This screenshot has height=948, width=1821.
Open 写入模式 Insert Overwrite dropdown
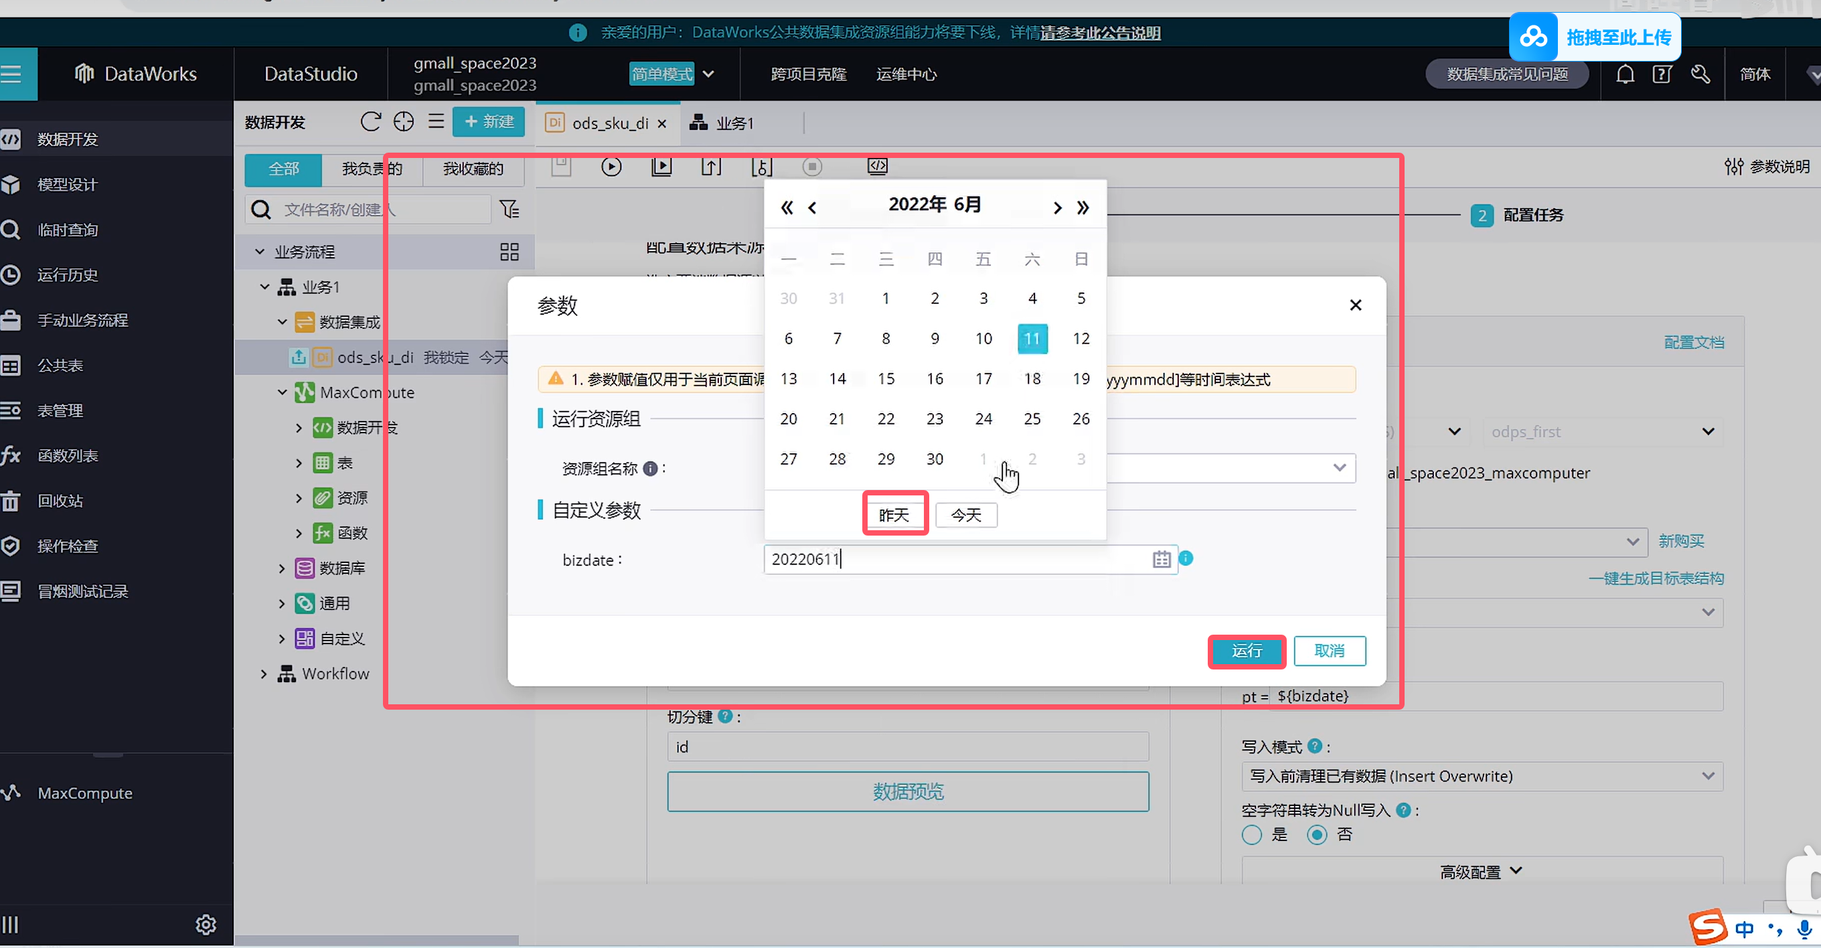pyautogui.click(x=1482, y=776)
